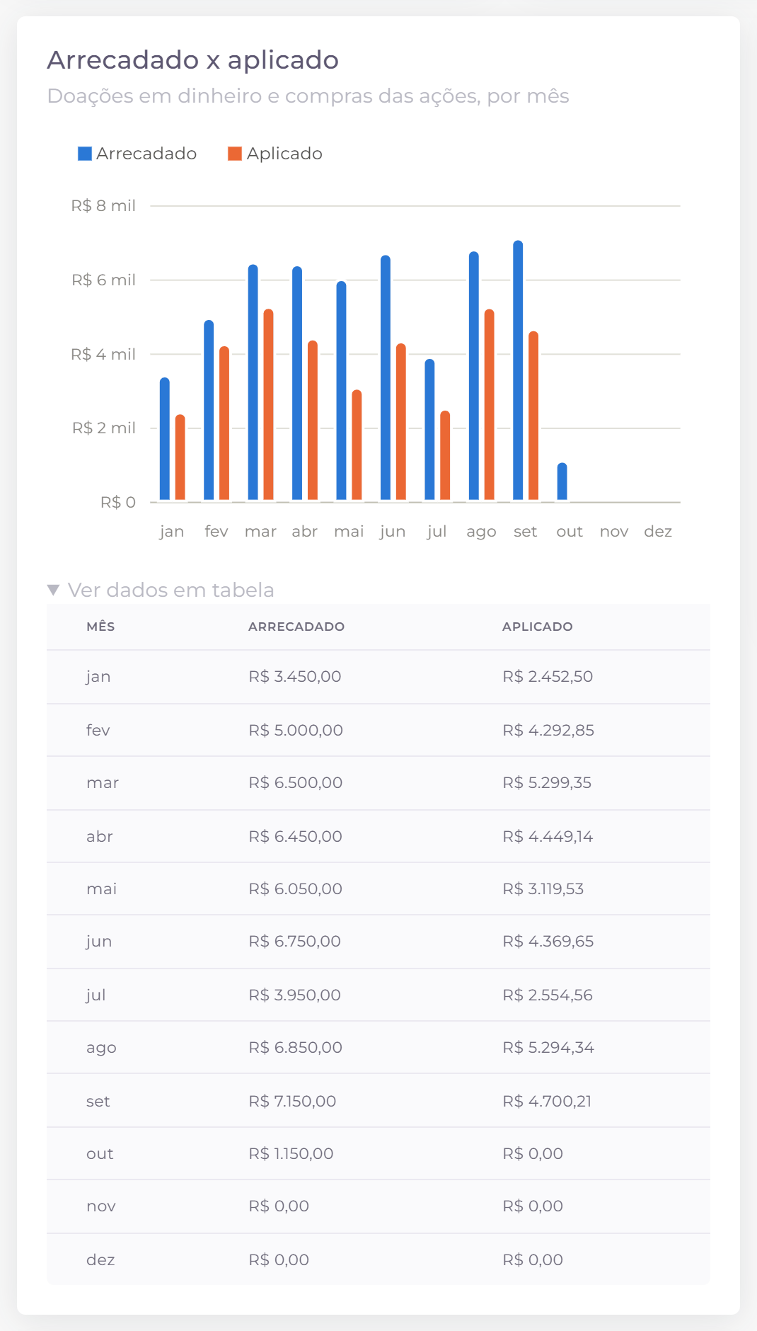Click the 'R$ 3.450,00' cell

click(295, 677)
